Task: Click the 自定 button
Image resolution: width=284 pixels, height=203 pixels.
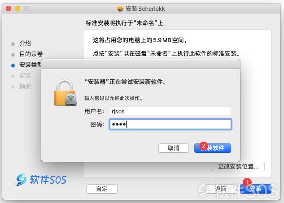Action: [102, 189]
